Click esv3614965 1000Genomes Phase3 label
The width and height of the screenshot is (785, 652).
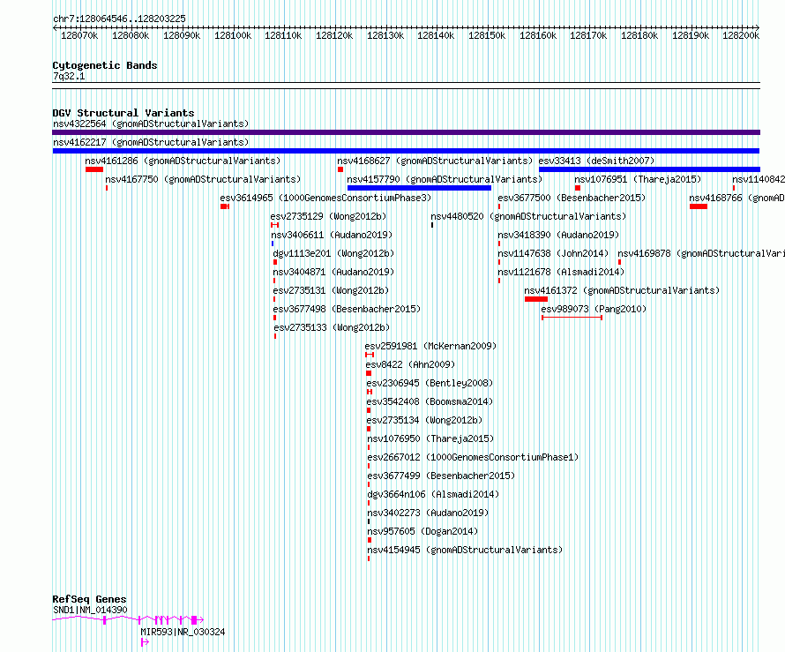[325, 198]
